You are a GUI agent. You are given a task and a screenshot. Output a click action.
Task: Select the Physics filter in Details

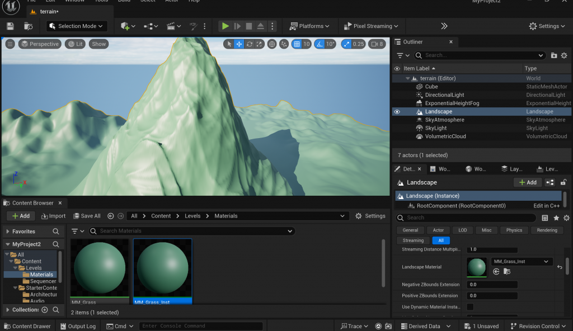tap(514, 230)
